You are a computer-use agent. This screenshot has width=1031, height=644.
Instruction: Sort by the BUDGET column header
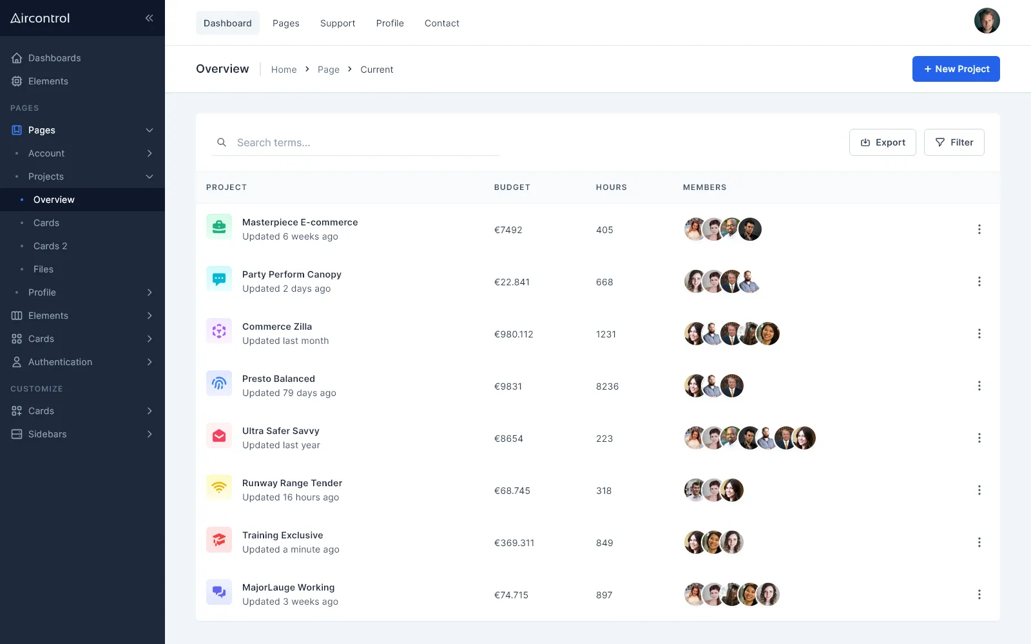pyautogui.click(x=512, y=187)
